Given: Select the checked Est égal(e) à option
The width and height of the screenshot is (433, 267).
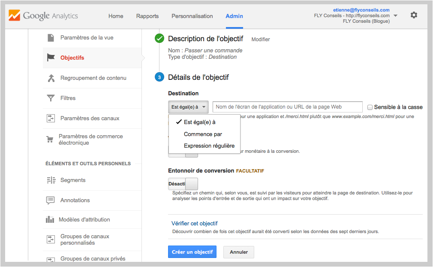Looking at the screenshot, I should (x=199, y=122).
